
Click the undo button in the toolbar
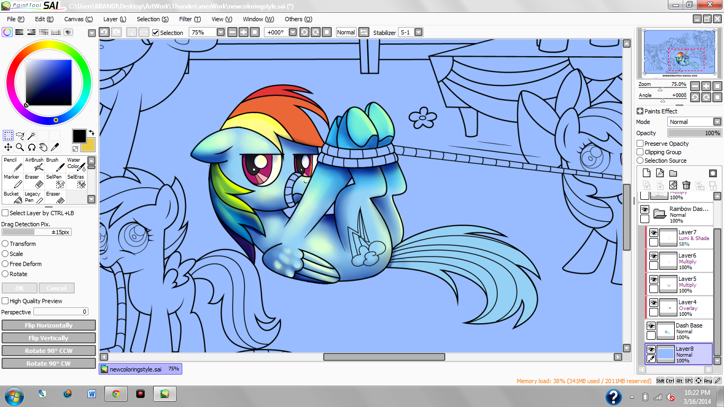(x=104, y=32)
